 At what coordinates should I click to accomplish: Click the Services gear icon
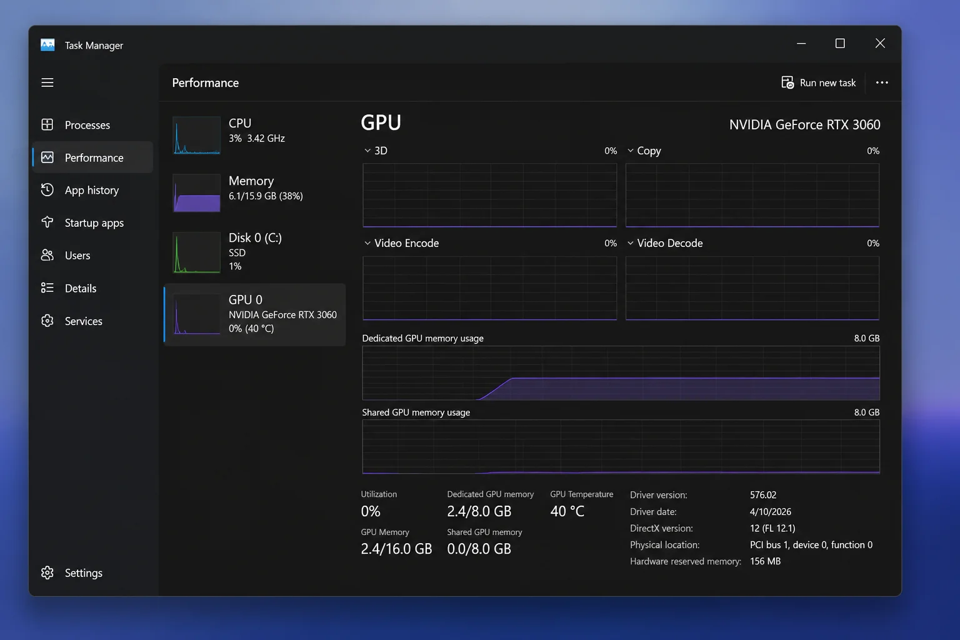coord(47,321)
